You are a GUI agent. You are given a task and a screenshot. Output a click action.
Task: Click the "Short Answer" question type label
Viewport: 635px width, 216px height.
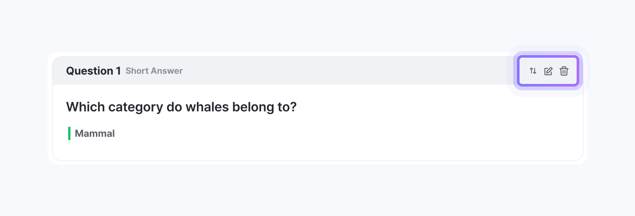tap(154, 71)
